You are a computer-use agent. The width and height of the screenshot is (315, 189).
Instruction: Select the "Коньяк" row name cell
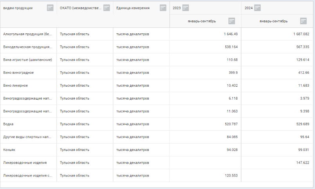coord(9,150)
